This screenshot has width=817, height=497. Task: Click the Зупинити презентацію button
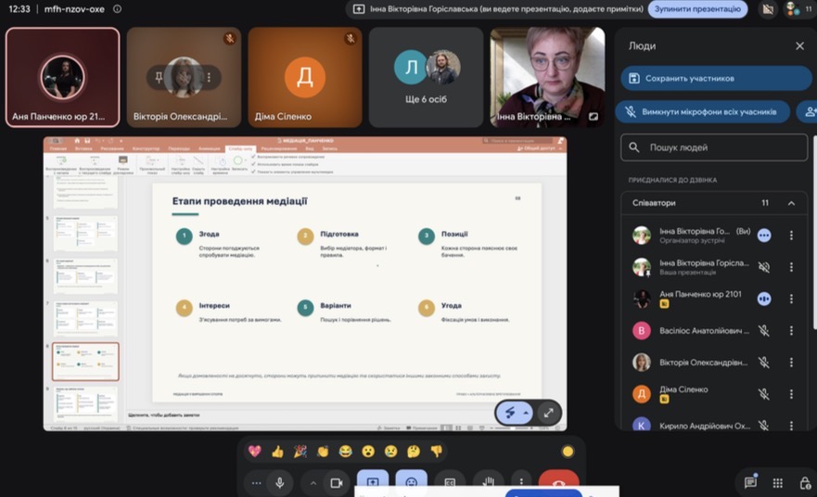tap(697, 9)
